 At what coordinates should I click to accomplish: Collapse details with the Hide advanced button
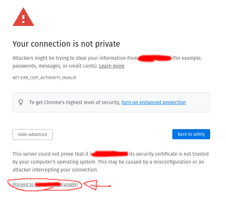(x=33, y=134)
